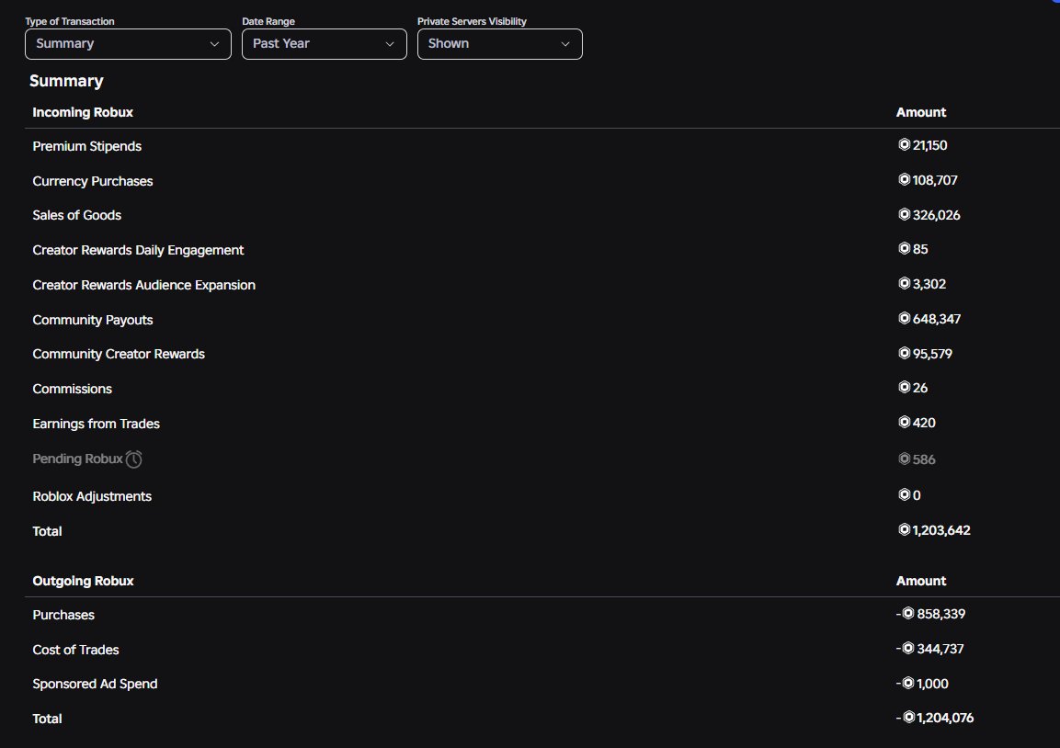Screen dimensions: 1060x748
Task: Click the Robux icon beside outgoing total 1,204,076
Action: [908, 718]
